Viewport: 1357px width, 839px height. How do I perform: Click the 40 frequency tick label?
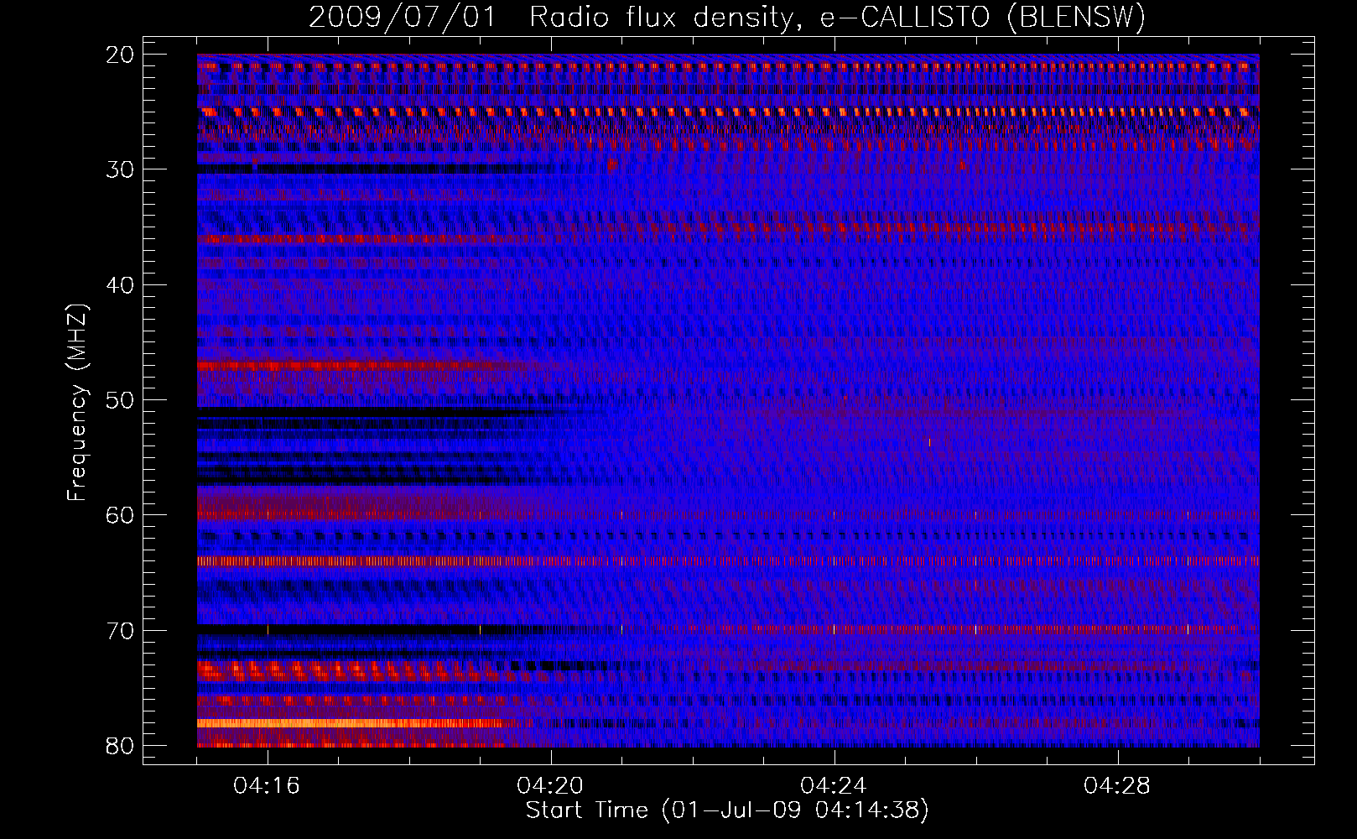[121, 285]
